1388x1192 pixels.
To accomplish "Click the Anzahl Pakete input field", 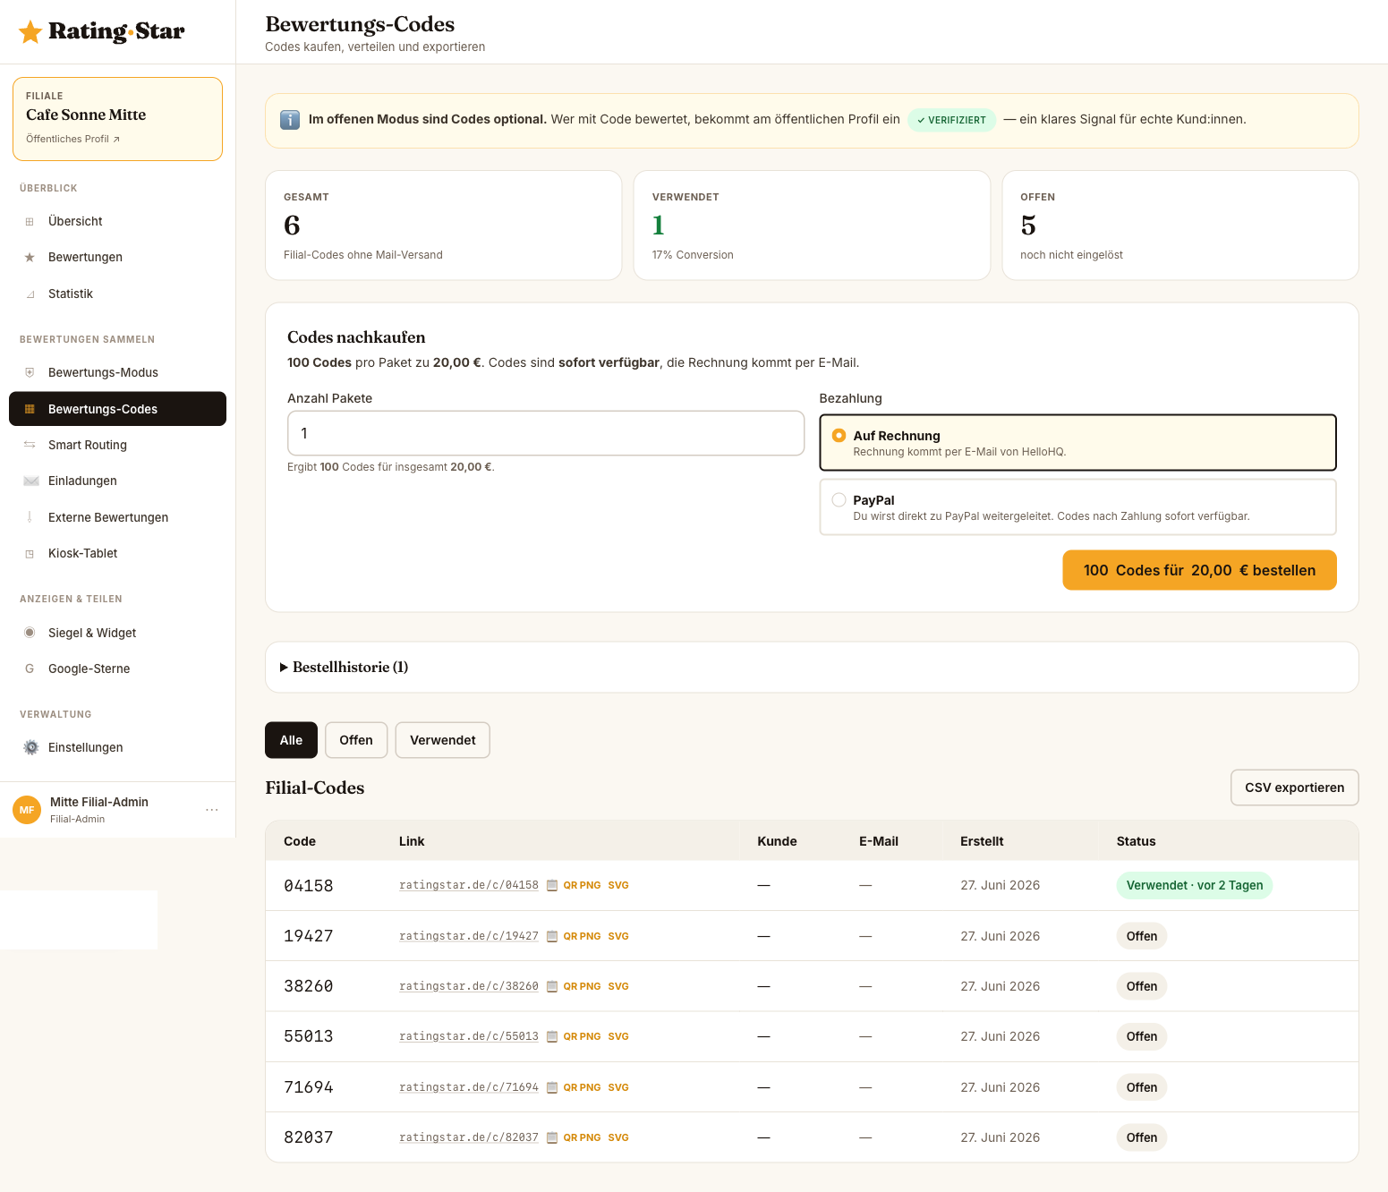I will pyautogui.click(x=546, y=433).
